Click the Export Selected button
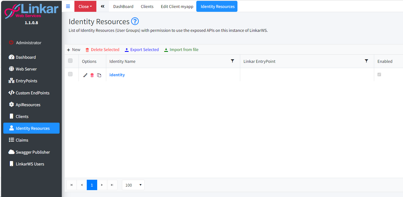403x197 pixels. 142,50
